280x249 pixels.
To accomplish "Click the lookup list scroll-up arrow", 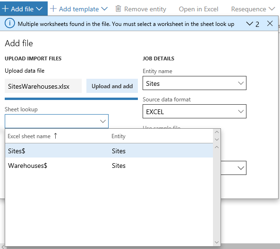I will (x=217, y=147).
